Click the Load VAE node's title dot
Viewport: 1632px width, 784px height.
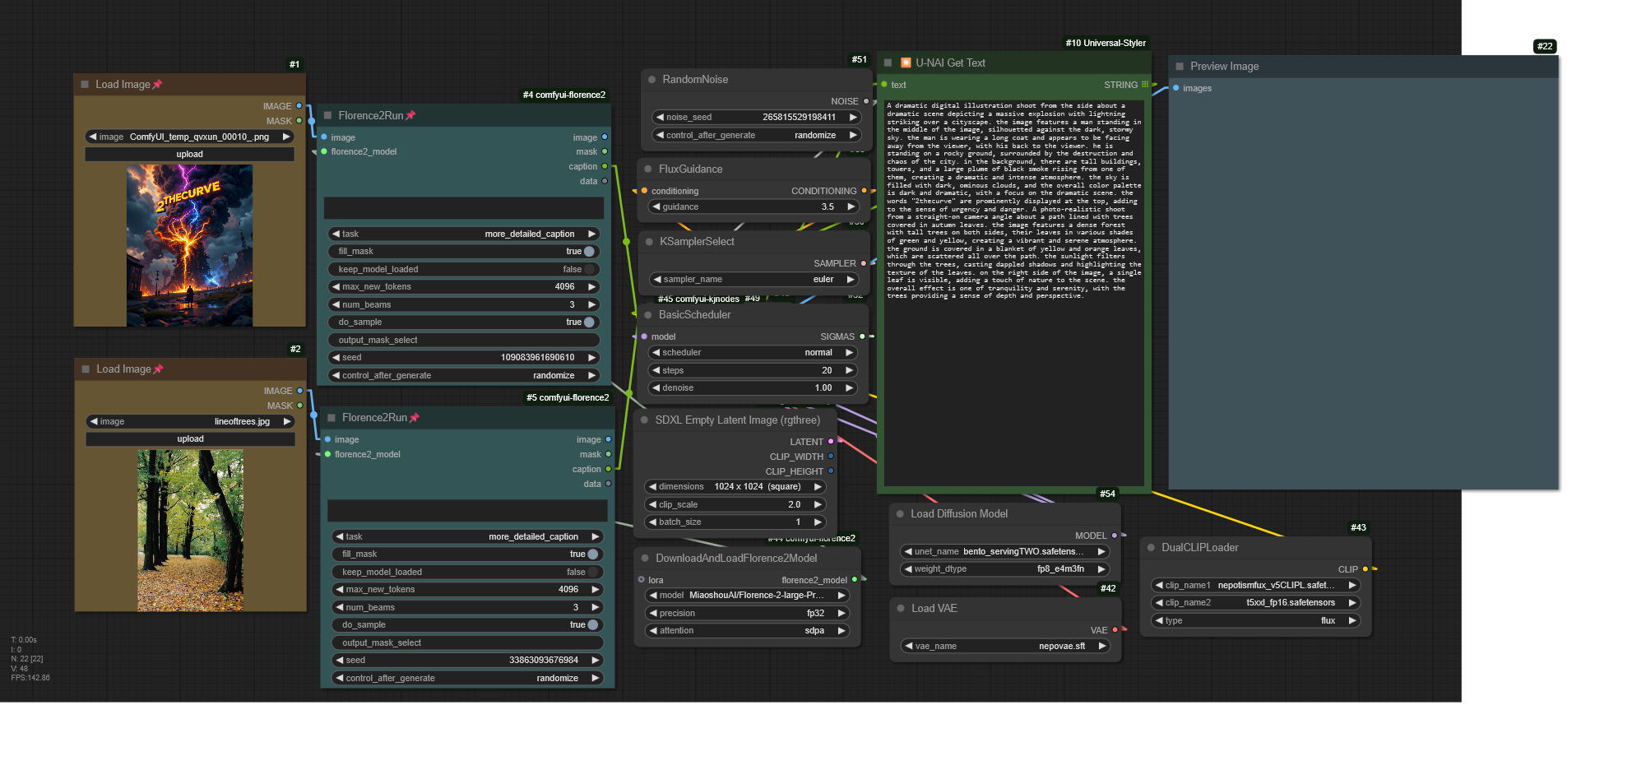900,609
